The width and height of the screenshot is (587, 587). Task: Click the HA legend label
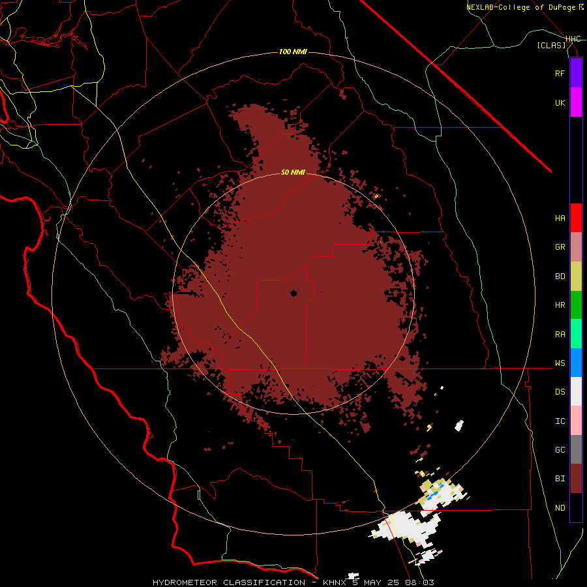click(x=560, y=218)
